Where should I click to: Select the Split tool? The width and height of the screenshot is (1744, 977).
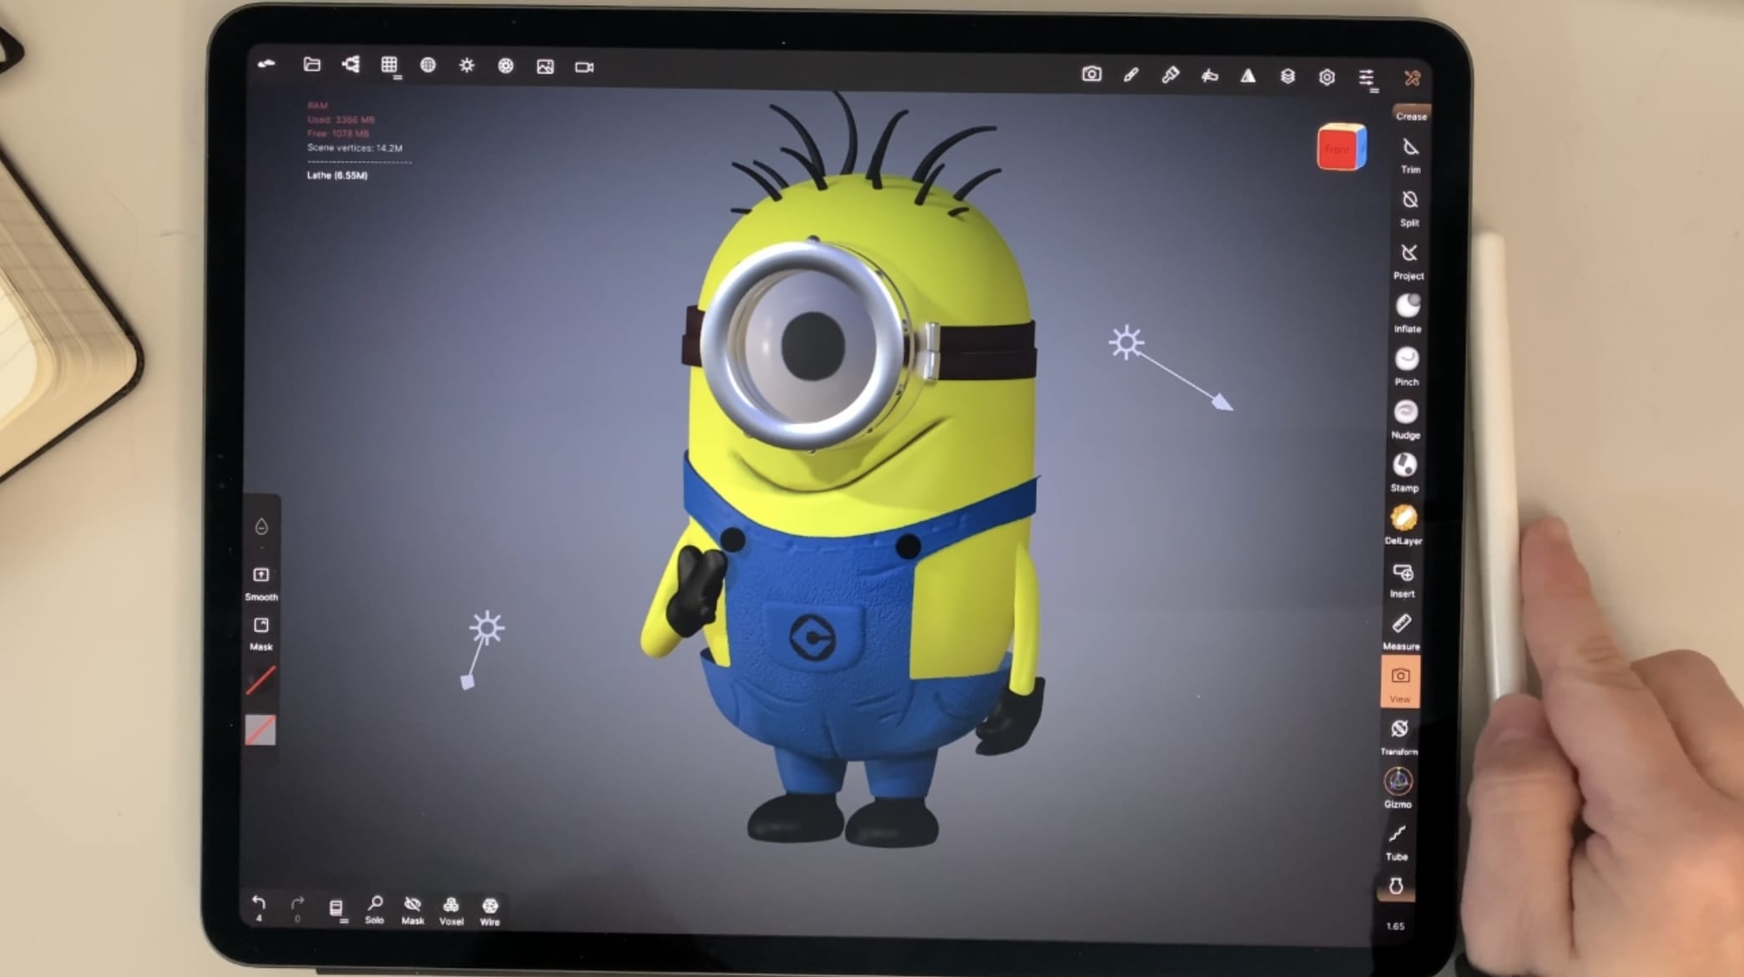pyautogui.click(x=1409, y=200)
